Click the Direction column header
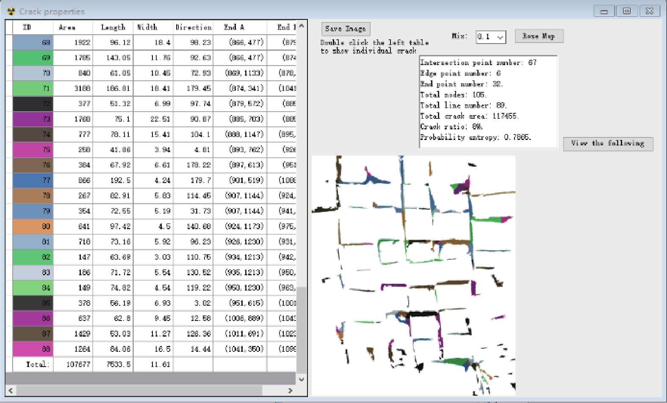Image resolution: width=667 pixels, height=403 pixels. pyautogui.click(x=193, y=27)
